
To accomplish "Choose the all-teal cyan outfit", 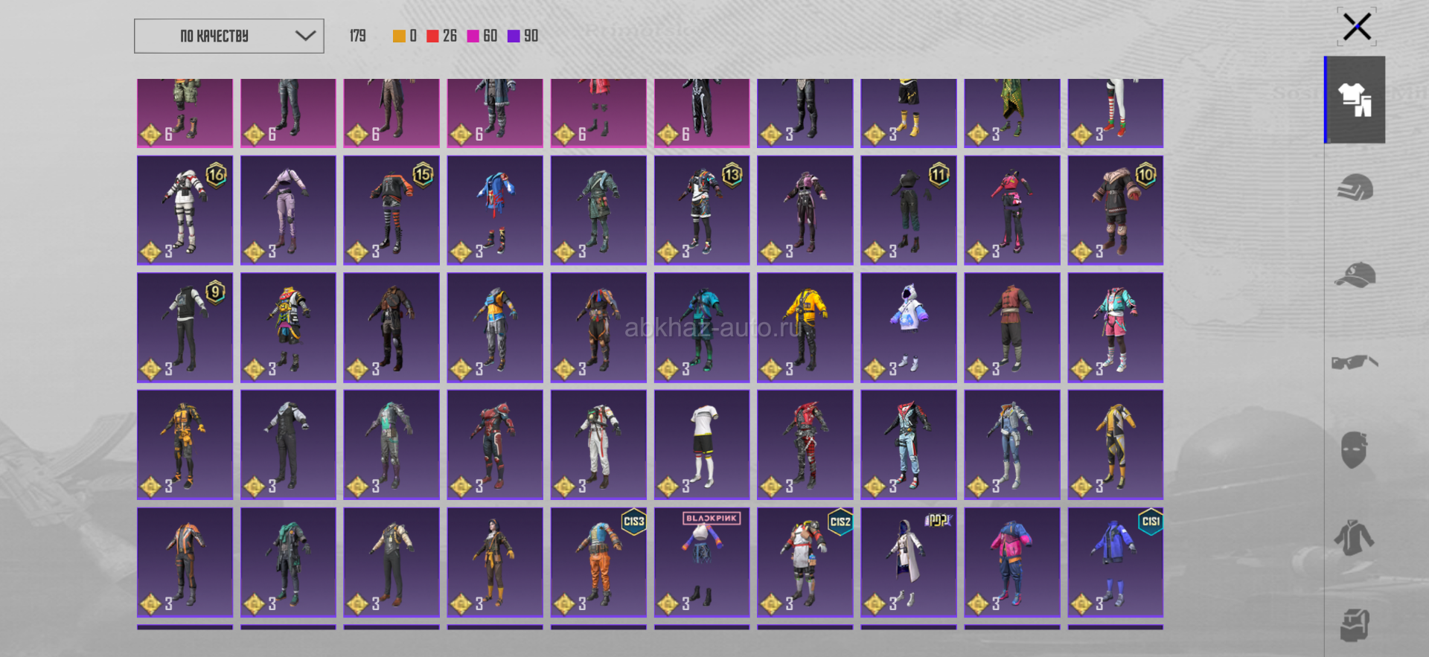I will [702, 328].
